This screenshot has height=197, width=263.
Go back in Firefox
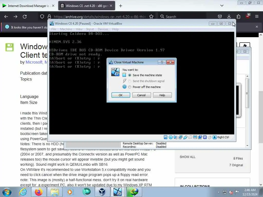6,17
